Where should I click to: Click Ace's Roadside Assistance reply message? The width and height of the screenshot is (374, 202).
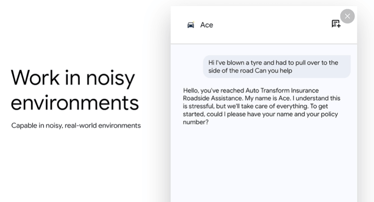[x=262, y=106]
